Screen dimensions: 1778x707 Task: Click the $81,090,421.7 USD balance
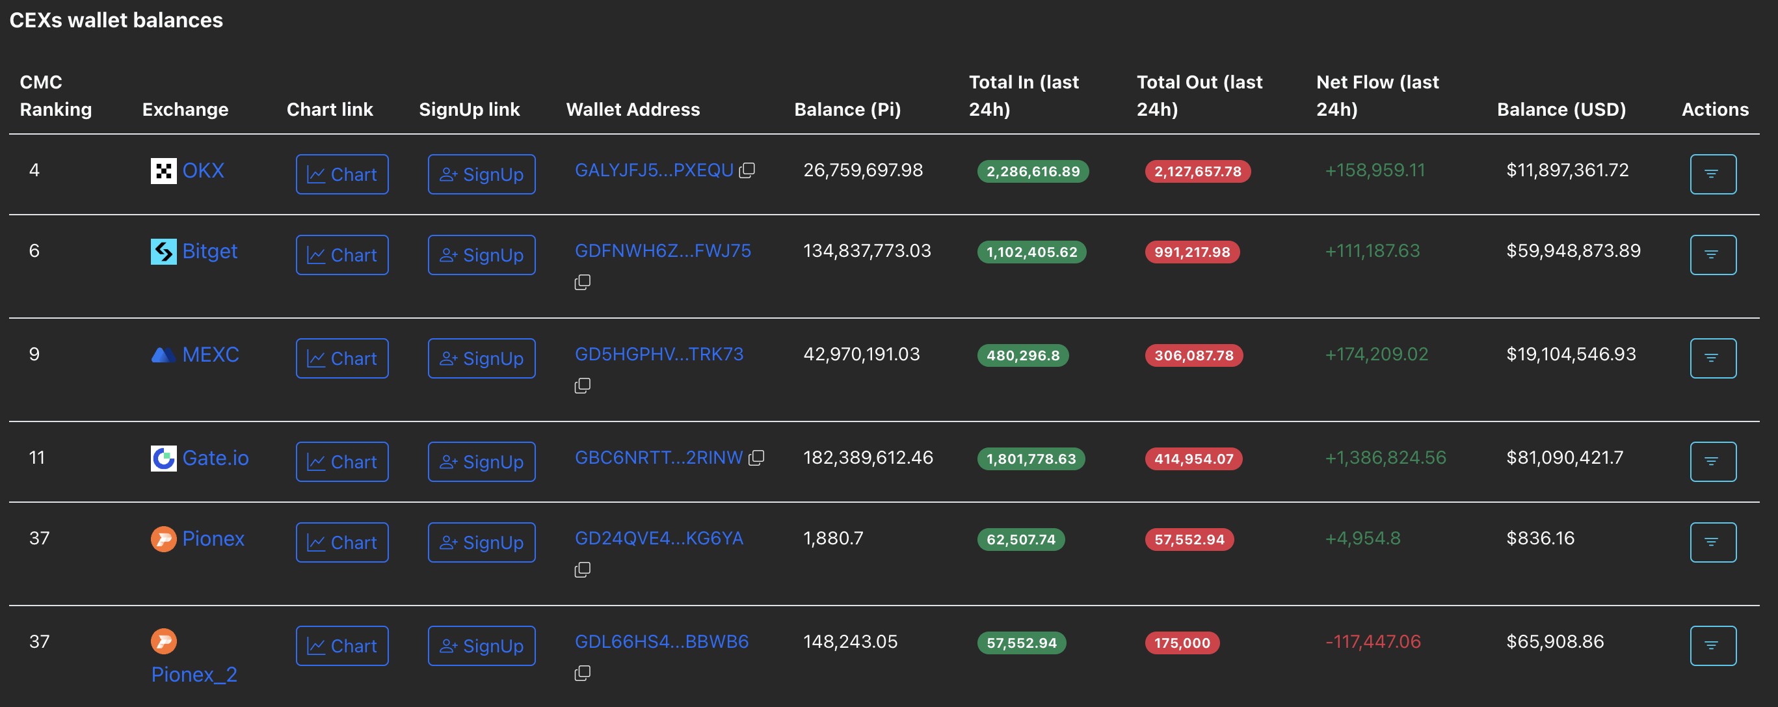[1565, 458]
